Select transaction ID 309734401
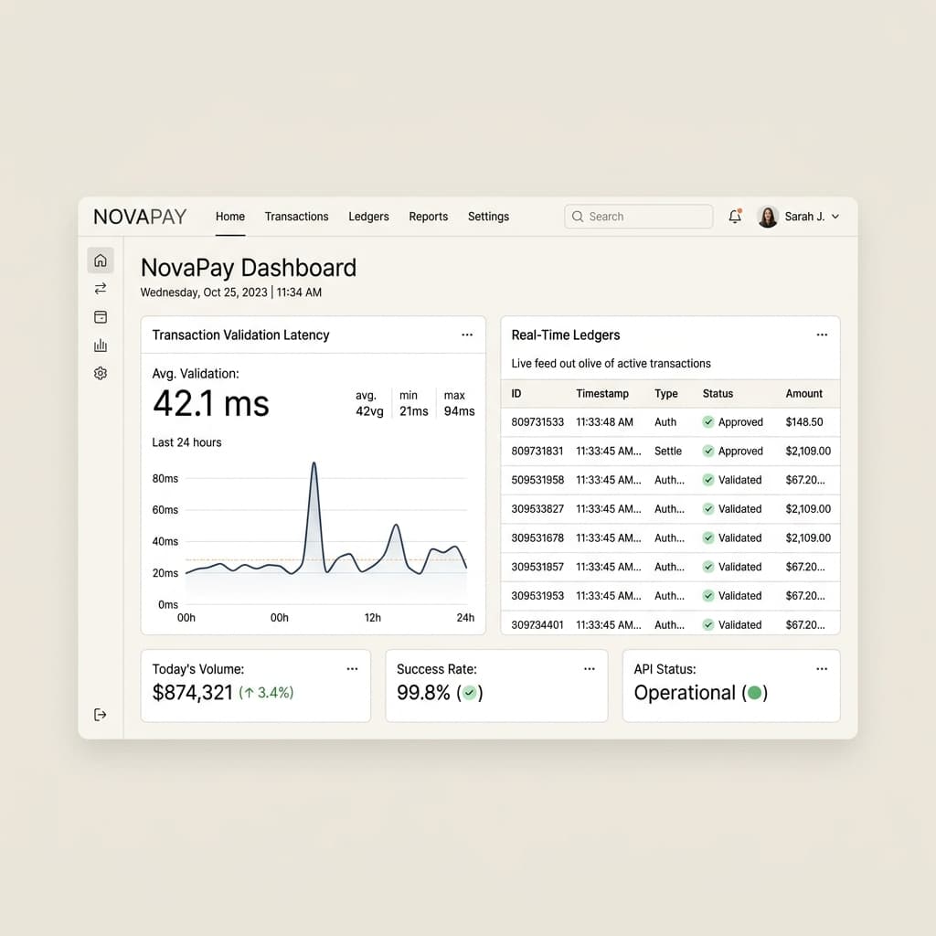936x936 pixels. coord(537,625)
